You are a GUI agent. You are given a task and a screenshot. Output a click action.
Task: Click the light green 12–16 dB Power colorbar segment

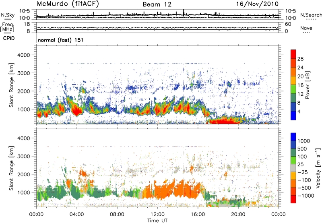coord(293,89)
